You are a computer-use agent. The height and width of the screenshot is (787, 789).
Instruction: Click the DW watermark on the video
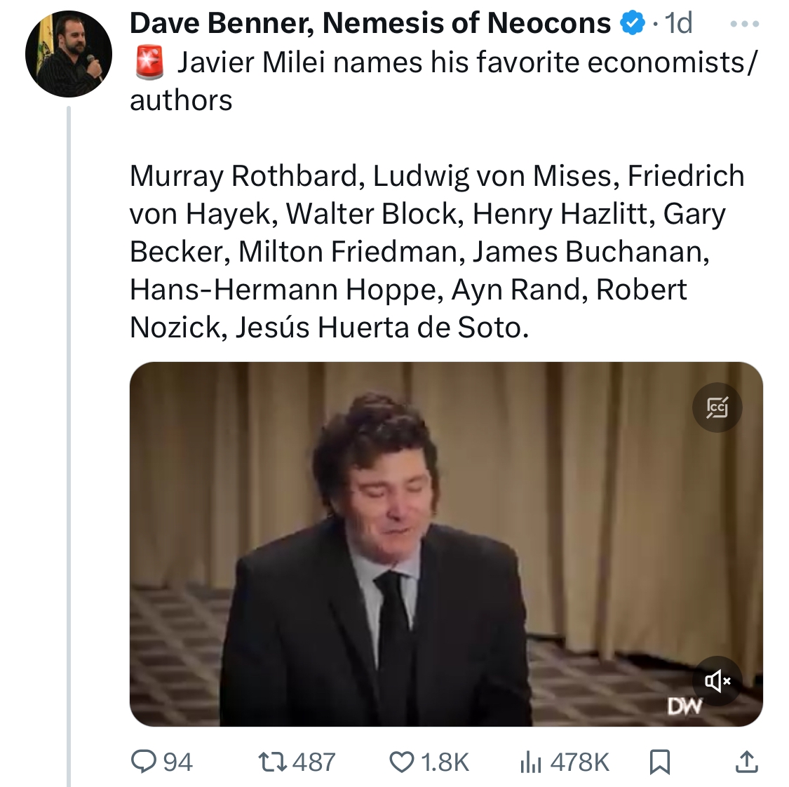pos(685,706)
